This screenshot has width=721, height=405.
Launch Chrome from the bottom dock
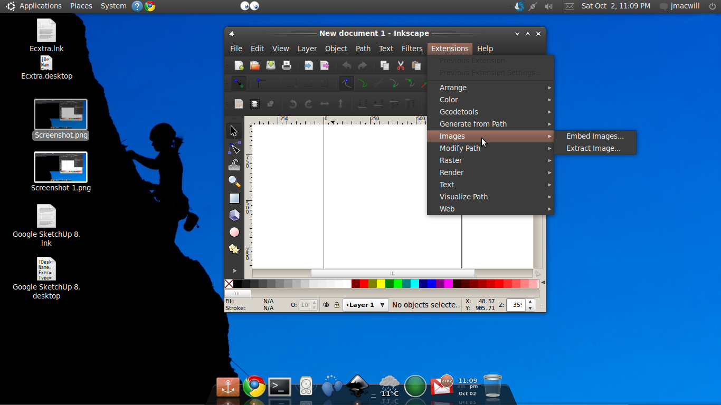tap(254, 387)
